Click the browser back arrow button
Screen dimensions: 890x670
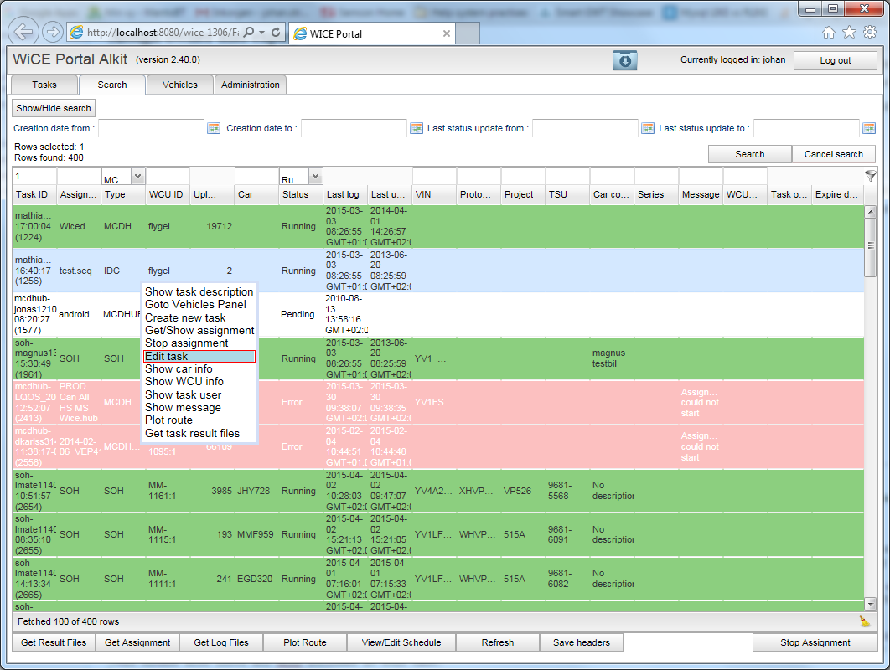(25, 33)
